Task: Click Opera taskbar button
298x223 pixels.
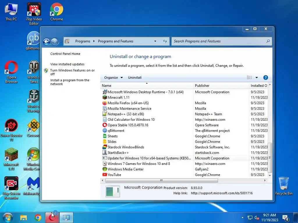Action: (52, 217)
